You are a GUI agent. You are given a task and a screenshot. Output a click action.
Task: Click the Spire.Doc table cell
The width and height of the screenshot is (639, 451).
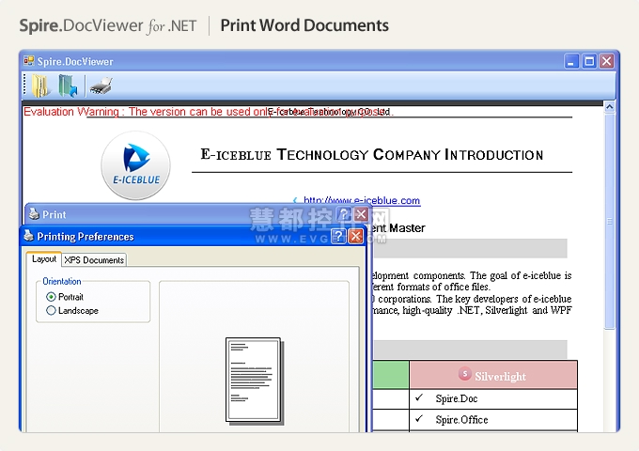coord(493,398)
